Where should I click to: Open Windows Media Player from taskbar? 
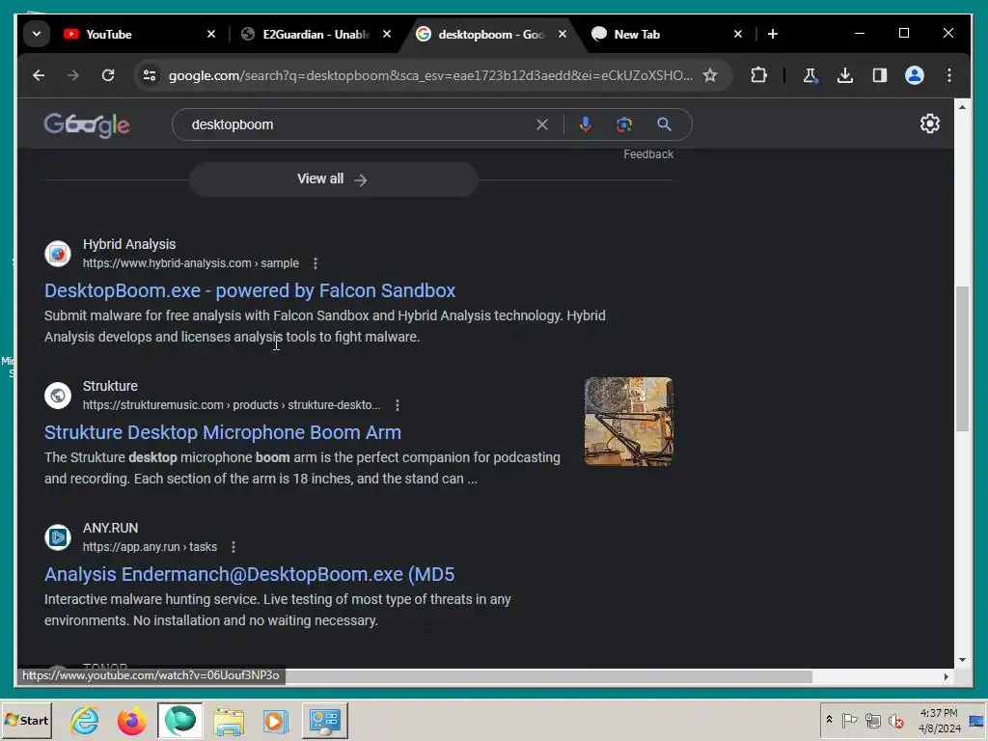tap(275, 720)
